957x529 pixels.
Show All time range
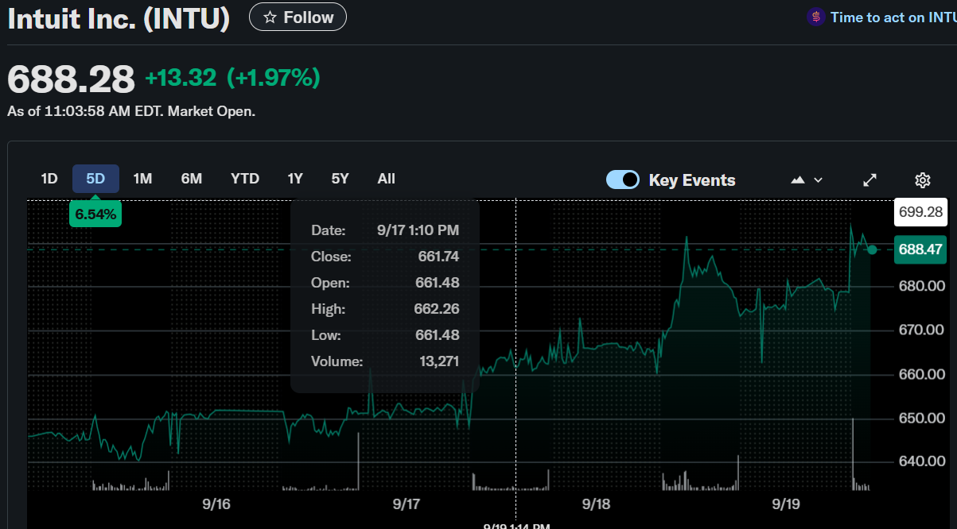(387, 179)
